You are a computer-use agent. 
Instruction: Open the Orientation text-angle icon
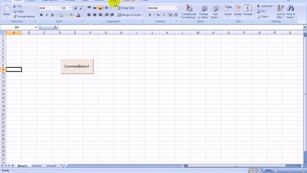coord(106,8)
